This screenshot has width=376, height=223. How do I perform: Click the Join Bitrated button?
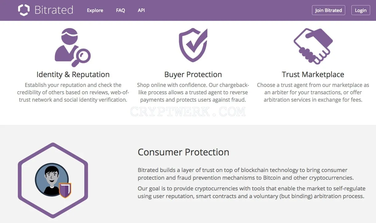coord(328,10)
